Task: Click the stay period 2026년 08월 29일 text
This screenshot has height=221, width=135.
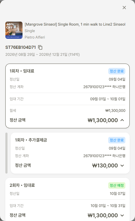Action: [20, 54]
